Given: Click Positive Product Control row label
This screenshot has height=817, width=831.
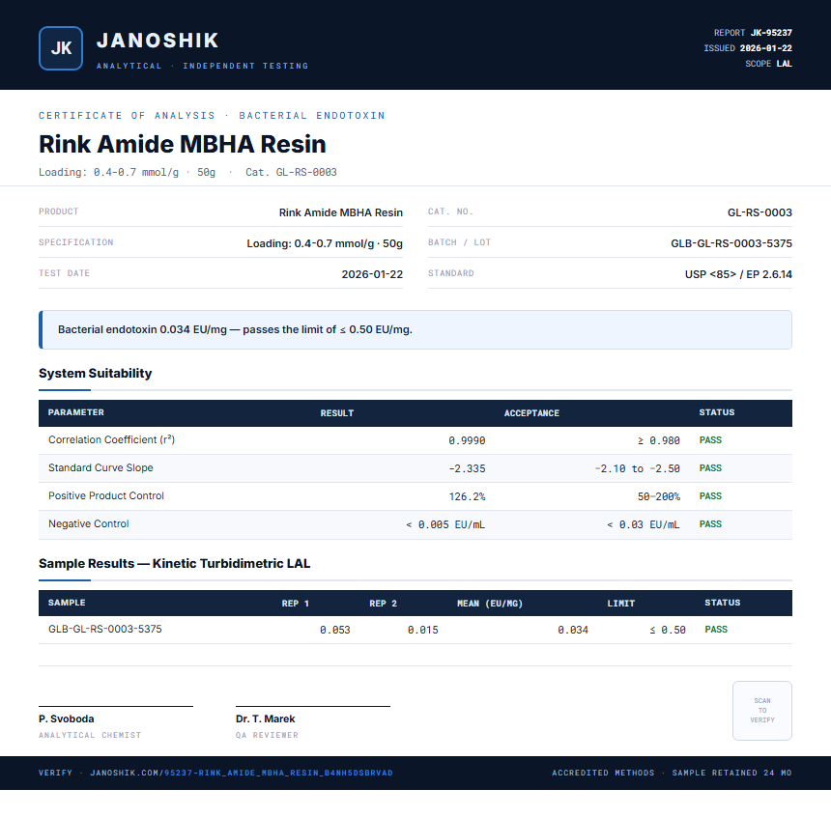Looking at the screenshot, I should 106,496.
